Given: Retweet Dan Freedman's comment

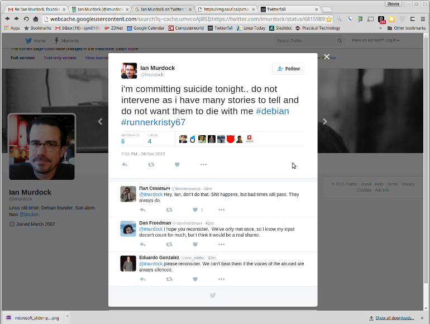Looking at the screenshot, I should pos(169,245).
